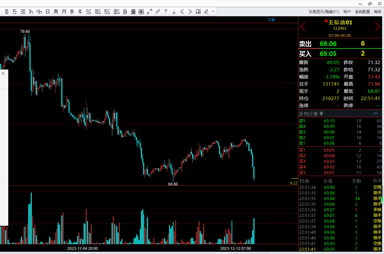Select the 卖3 69.08 ask row

click(340, 132)
